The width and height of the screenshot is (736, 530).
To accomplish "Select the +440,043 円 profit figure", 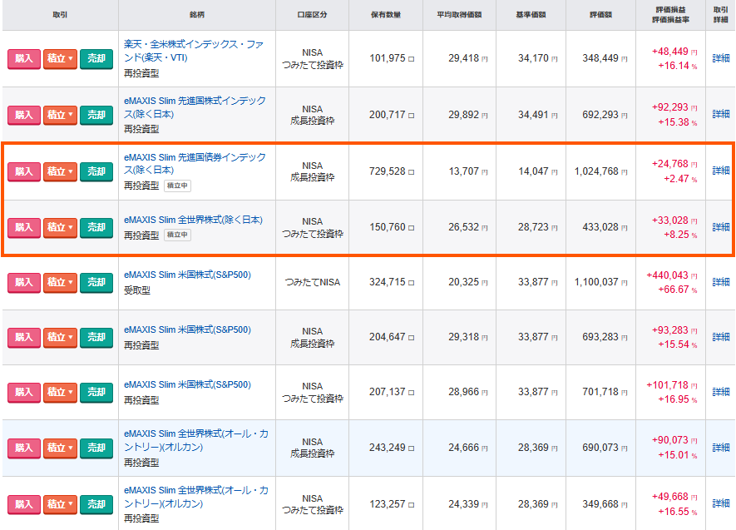I will coord(672,275).
